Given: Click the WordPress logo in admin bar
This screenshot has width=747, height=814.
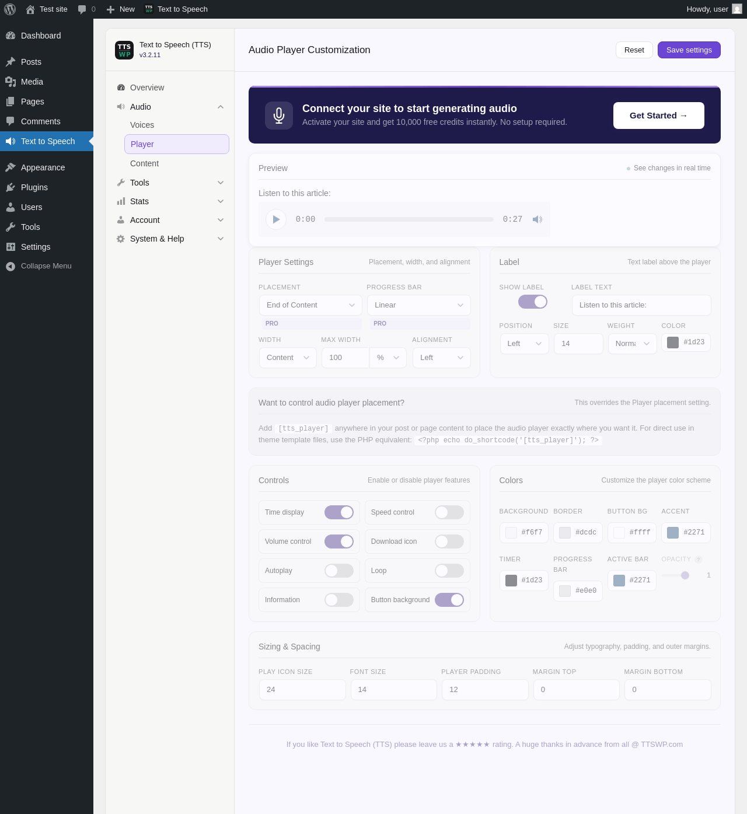Looking at the screenshot, I should click(x=10, y=9).
